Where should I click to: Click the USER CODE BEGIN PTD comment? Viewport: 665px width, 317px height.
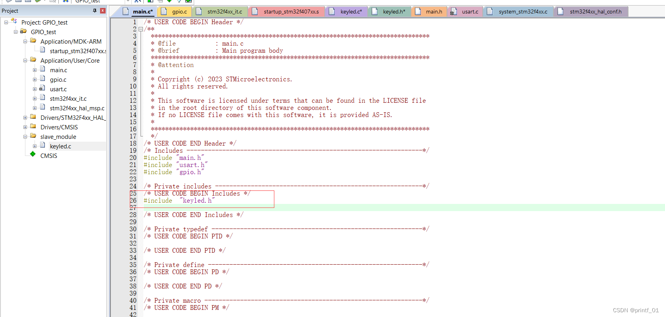point(188,236)
